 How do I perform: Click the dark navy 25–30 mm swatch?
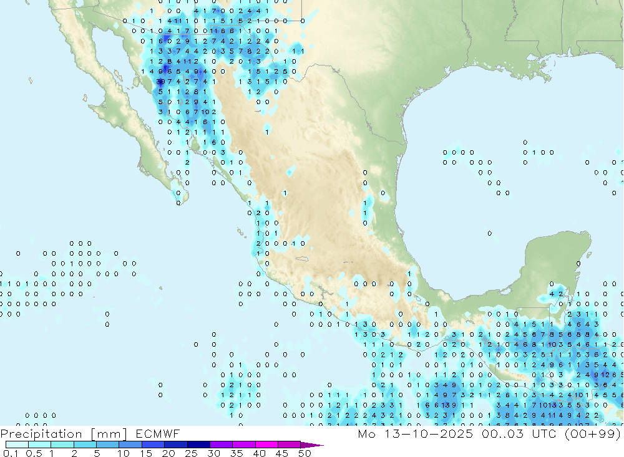[198, 445]
